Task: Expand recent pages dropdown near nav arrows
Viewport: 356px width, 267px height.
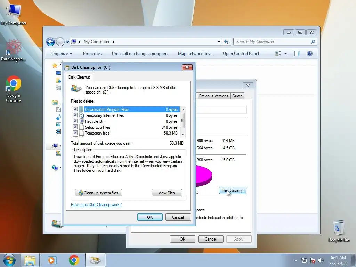Action: [x=67, y=42]
